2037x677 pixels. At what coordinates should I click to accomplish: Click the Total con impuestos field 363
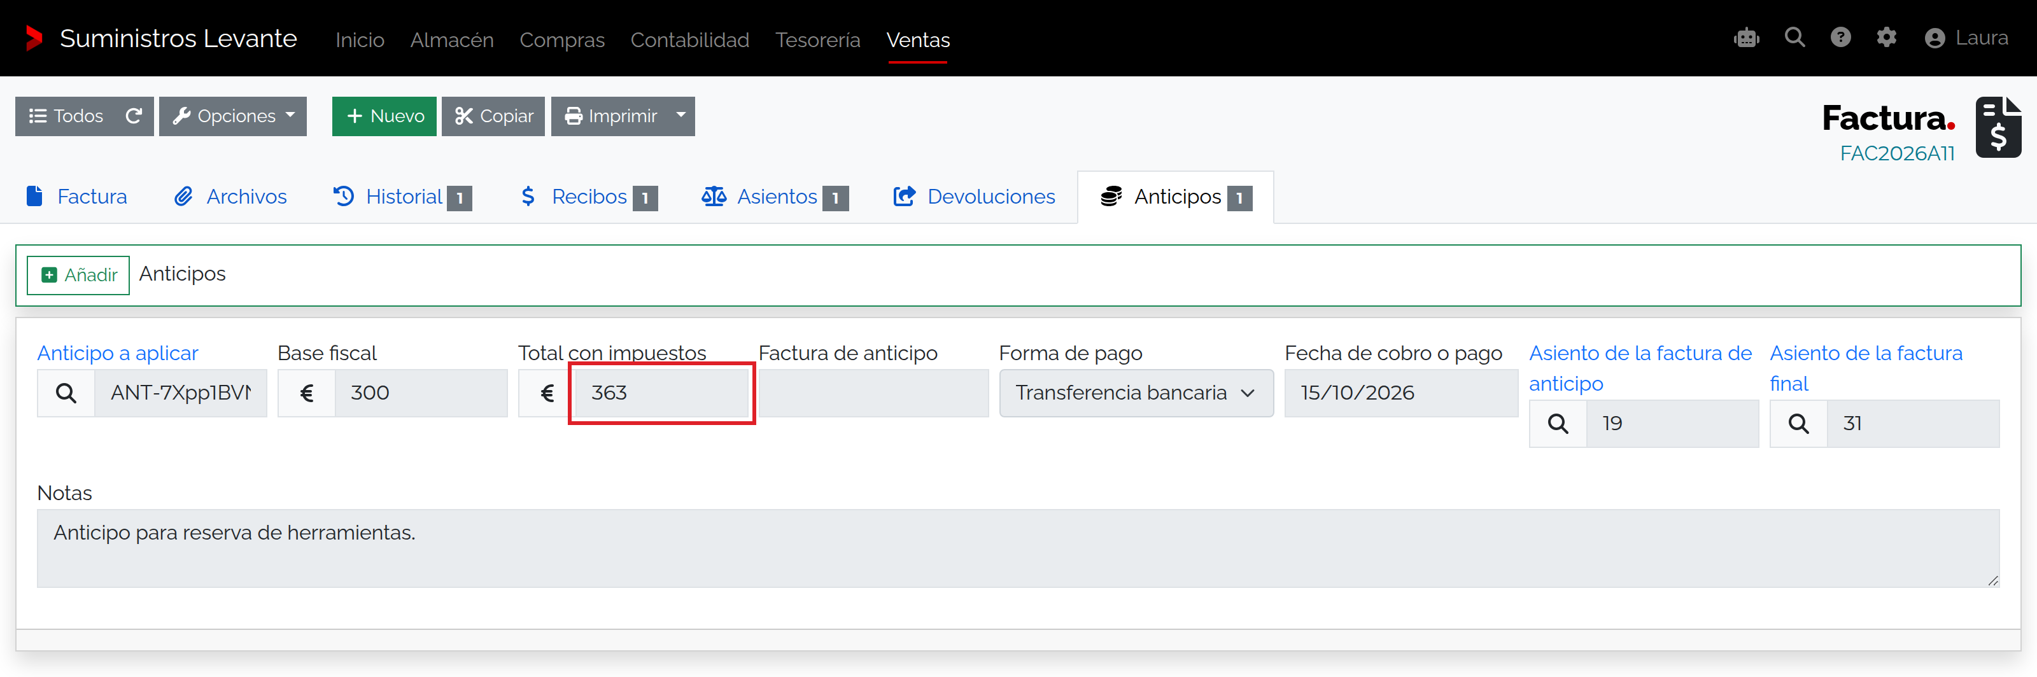661,393
